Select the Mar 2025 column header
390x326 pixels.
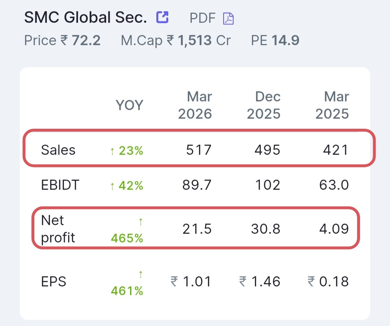click(x=332, y=105)
